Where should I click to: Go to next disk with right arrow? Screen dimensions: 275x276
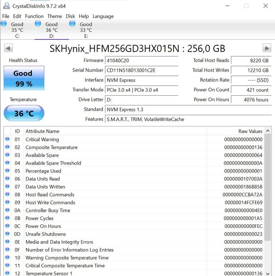click(267, 48)
